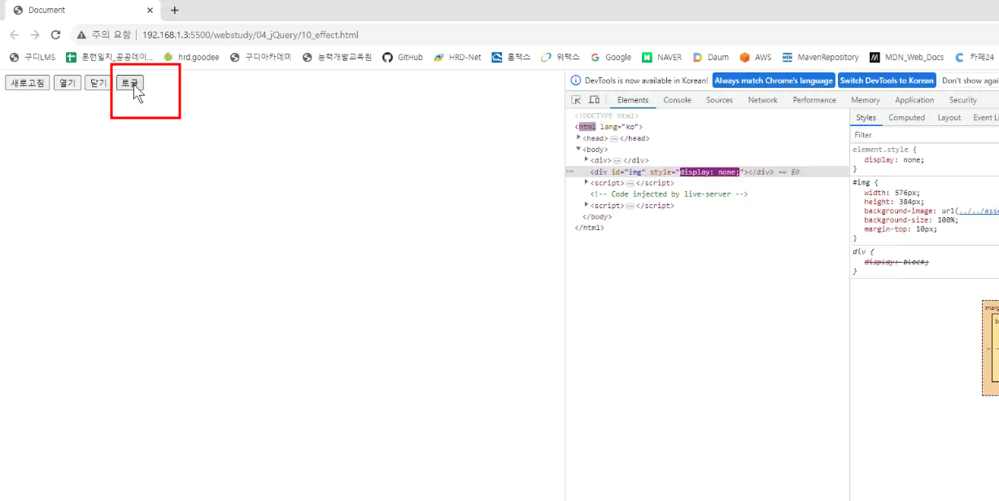Click the browser back arrow
Image resolution: width=999 pixels, height=501 pixels.
click(14, 35)
